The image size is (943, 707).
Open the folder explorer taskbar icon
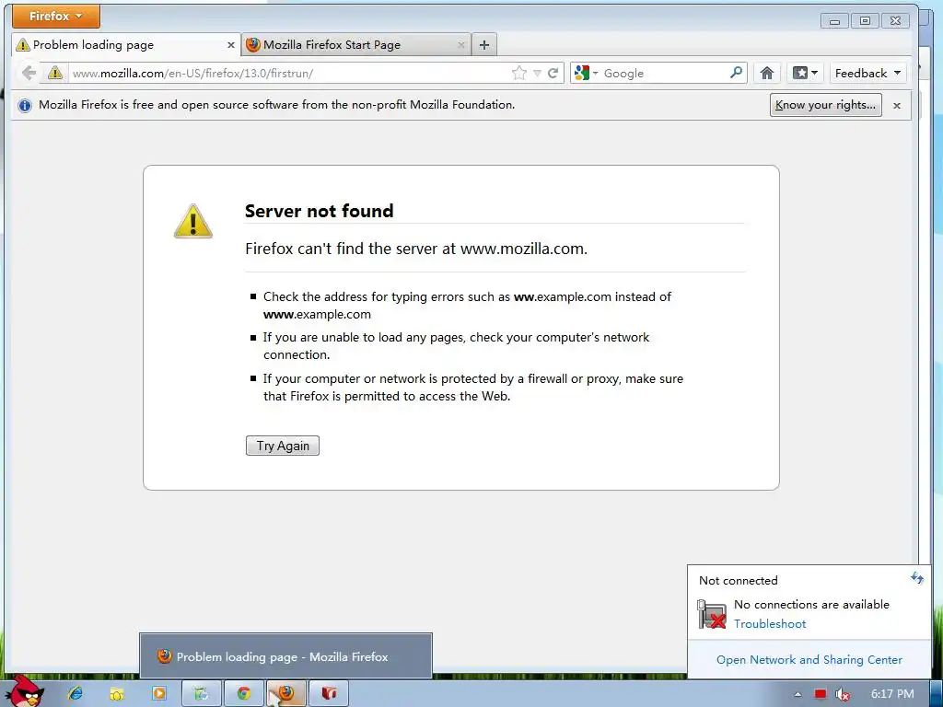point(117,693)
